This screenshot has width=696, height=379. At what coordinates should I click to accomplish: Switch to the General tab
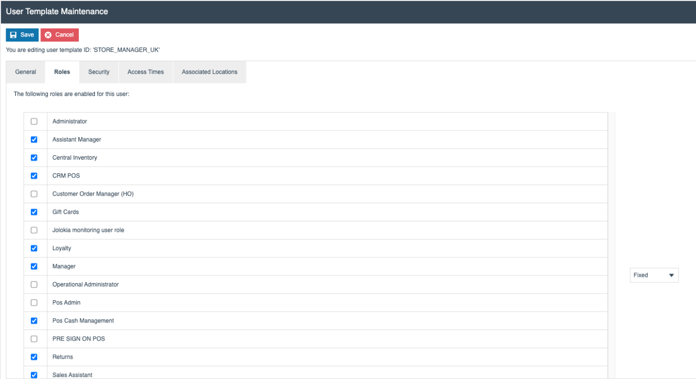point(25,72)
